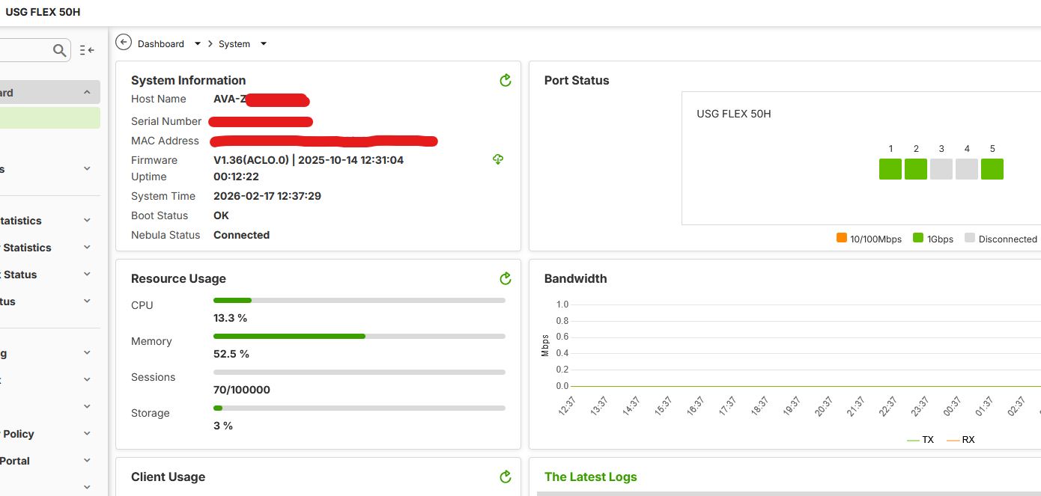Image resolution: width=1041 pixels, height=496 pixels.
Task: Expand the 'Policy' sidebar section
Action: (x=87, y=434)
